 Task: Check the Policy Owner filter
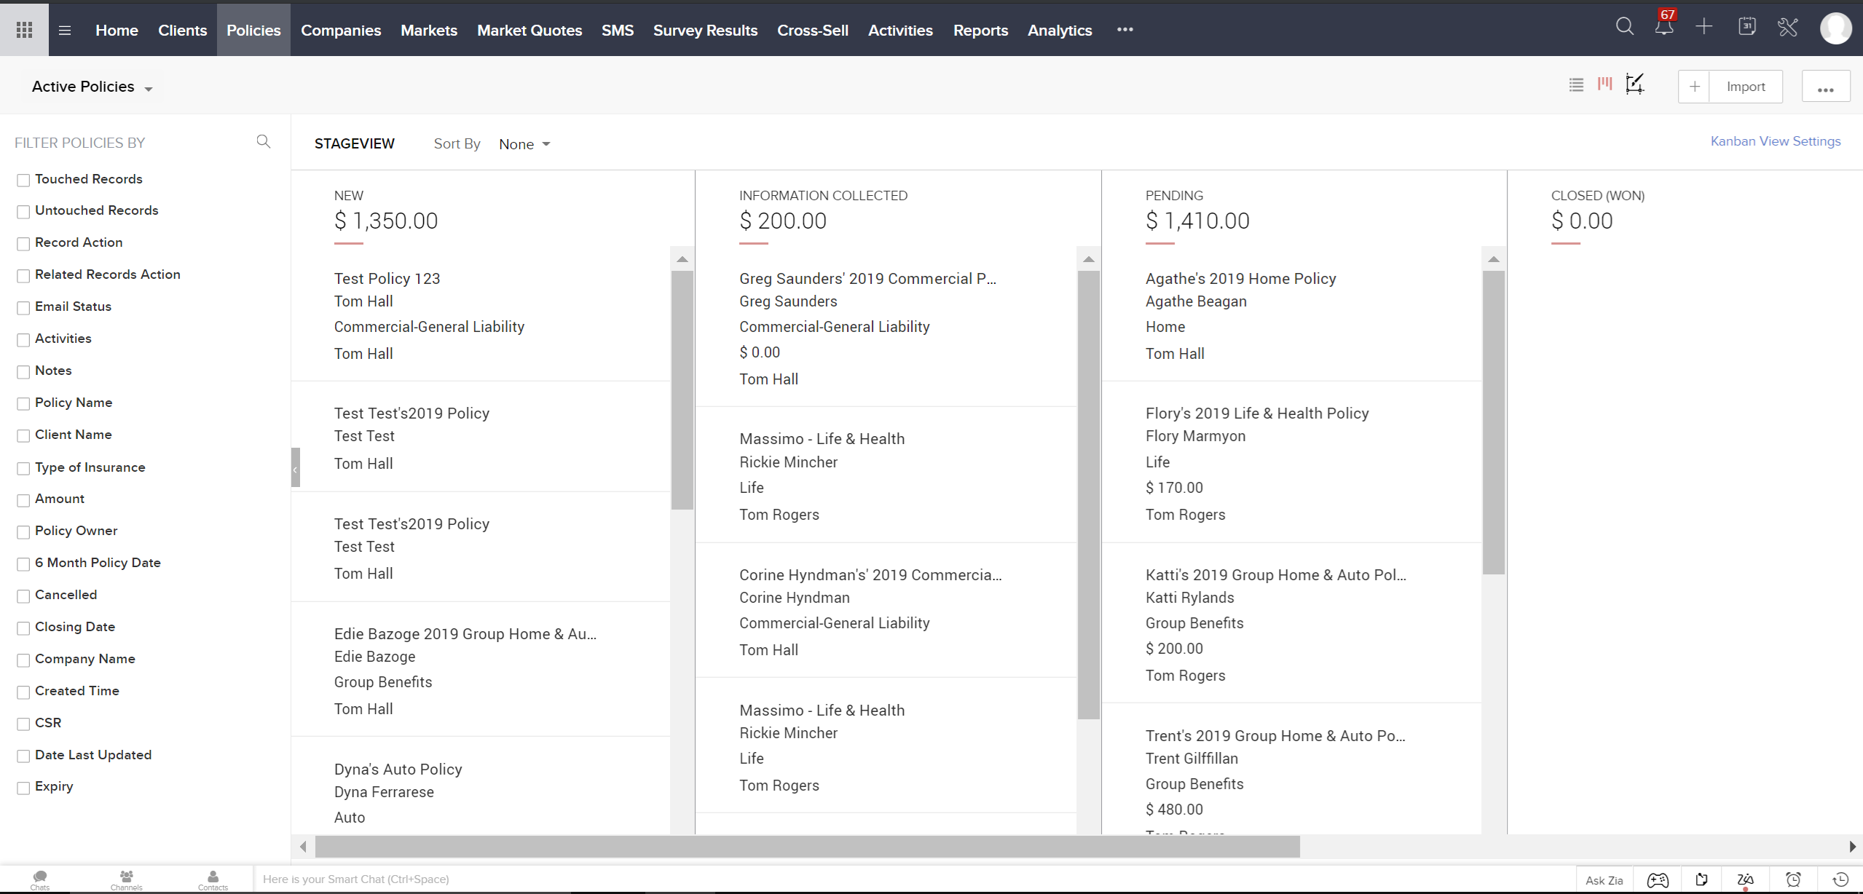(x=23, y=532)
